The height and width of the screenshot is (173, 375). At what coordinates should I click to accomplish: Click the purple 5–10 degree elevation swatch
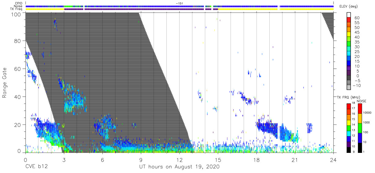pos(349,69)
